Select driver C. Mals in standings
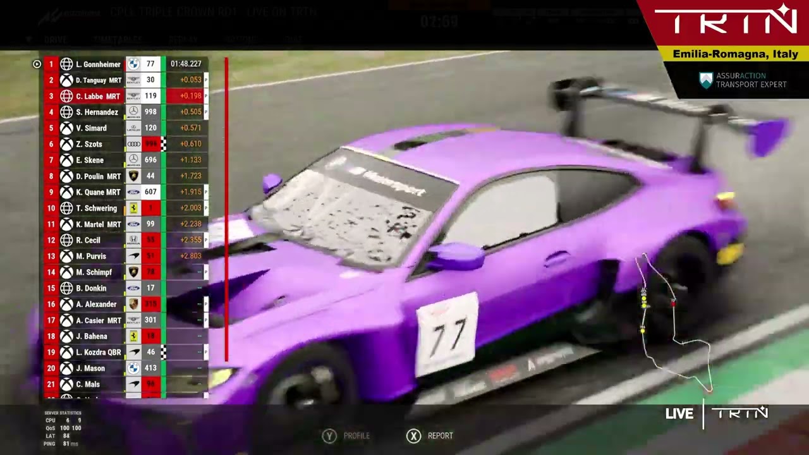The image size is (809, 455). (x=88, y=384)
